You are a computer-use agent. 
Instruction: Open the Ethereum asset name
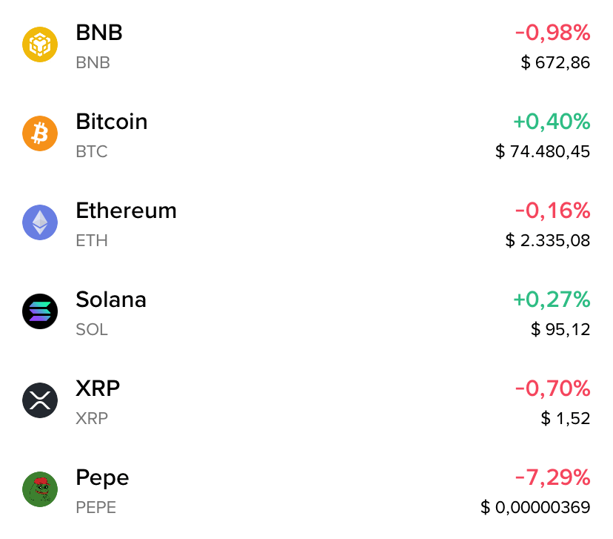[x=127, y=211]
